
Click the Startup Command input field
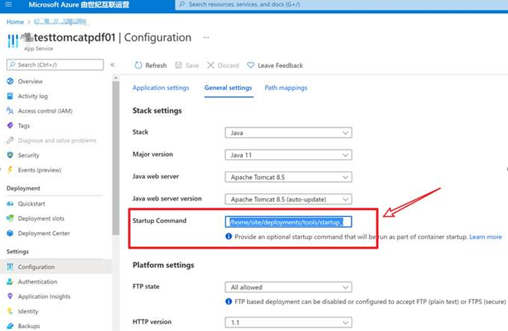tap(288, 222)
